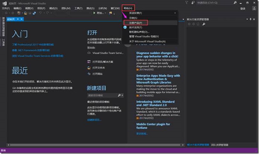Click the quick launch magnifier icon
This screenshot has width=259, height=154.
[x=235, y=3]
